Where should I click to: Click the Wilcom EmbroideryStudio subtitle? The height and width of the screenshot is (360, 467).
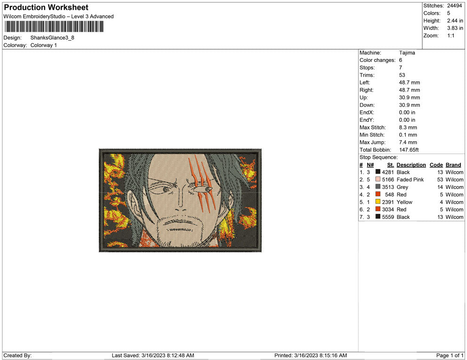[58, 17]
